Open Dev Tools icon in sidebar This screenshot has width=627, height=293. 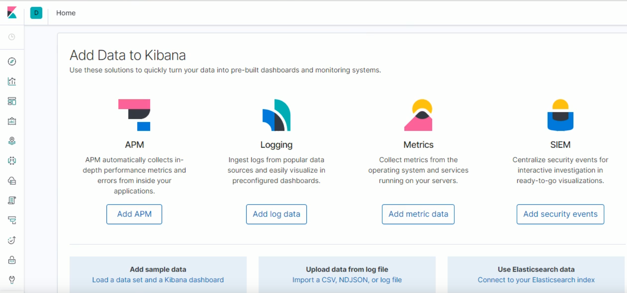(12, 280)
